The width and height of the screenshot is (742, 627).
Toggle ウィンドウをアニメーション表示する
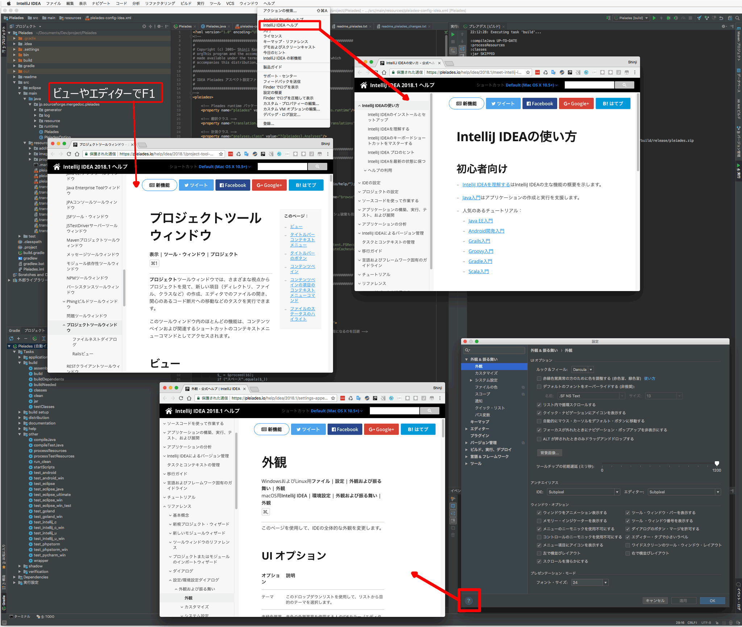point(539,513)
